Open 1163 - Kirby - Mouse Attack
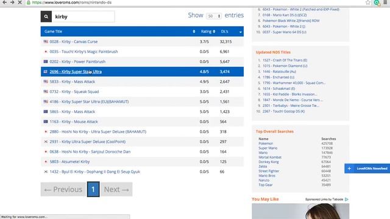 coord(74,122)
